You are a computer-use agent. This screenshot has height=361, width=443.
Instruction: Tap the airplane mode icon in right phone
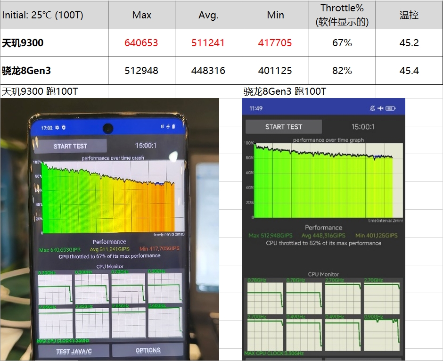point(381,108)
